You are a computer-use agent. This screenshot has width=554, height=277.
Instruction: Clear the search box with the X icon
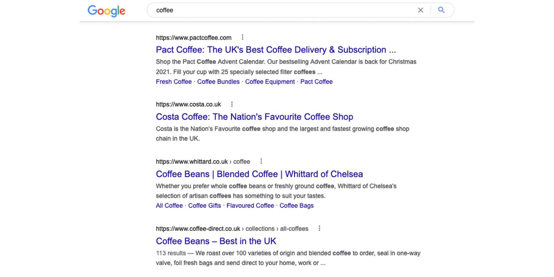click(x=421, y=10)
